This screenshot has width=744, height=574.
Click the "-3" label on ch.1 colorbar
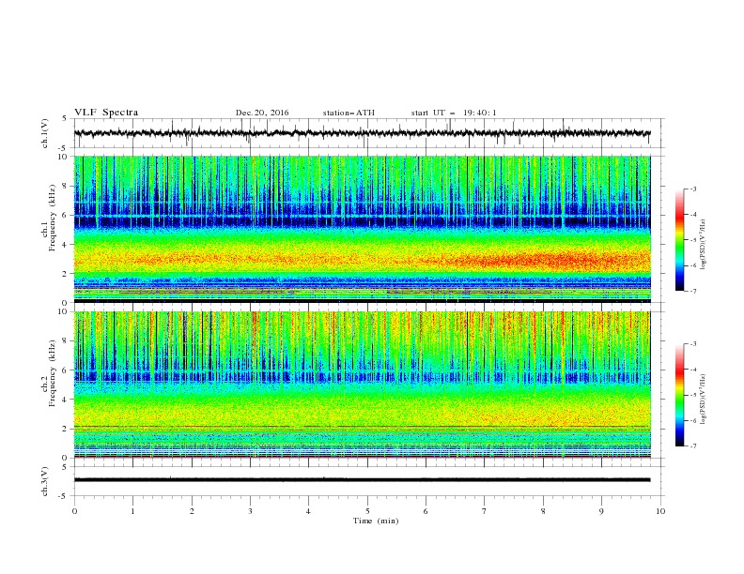coord(692,189)
